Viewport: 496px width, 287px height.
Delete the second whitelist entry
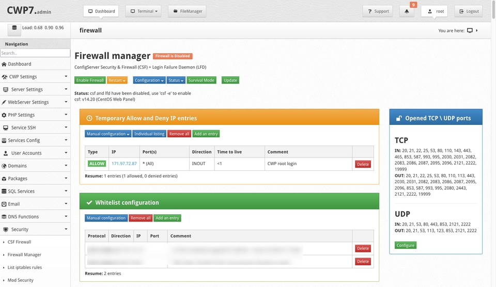(x=363, y=261)
